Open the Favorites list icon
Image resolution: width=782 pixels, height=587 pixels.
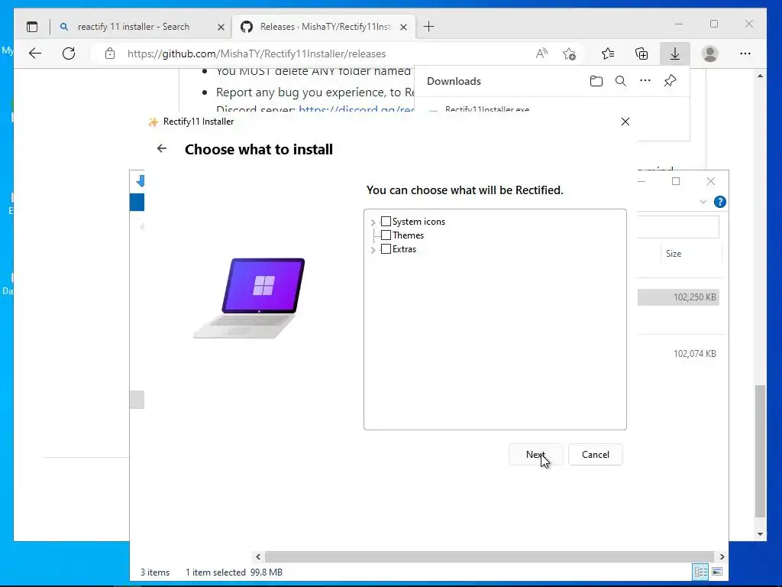pos(608,54)
